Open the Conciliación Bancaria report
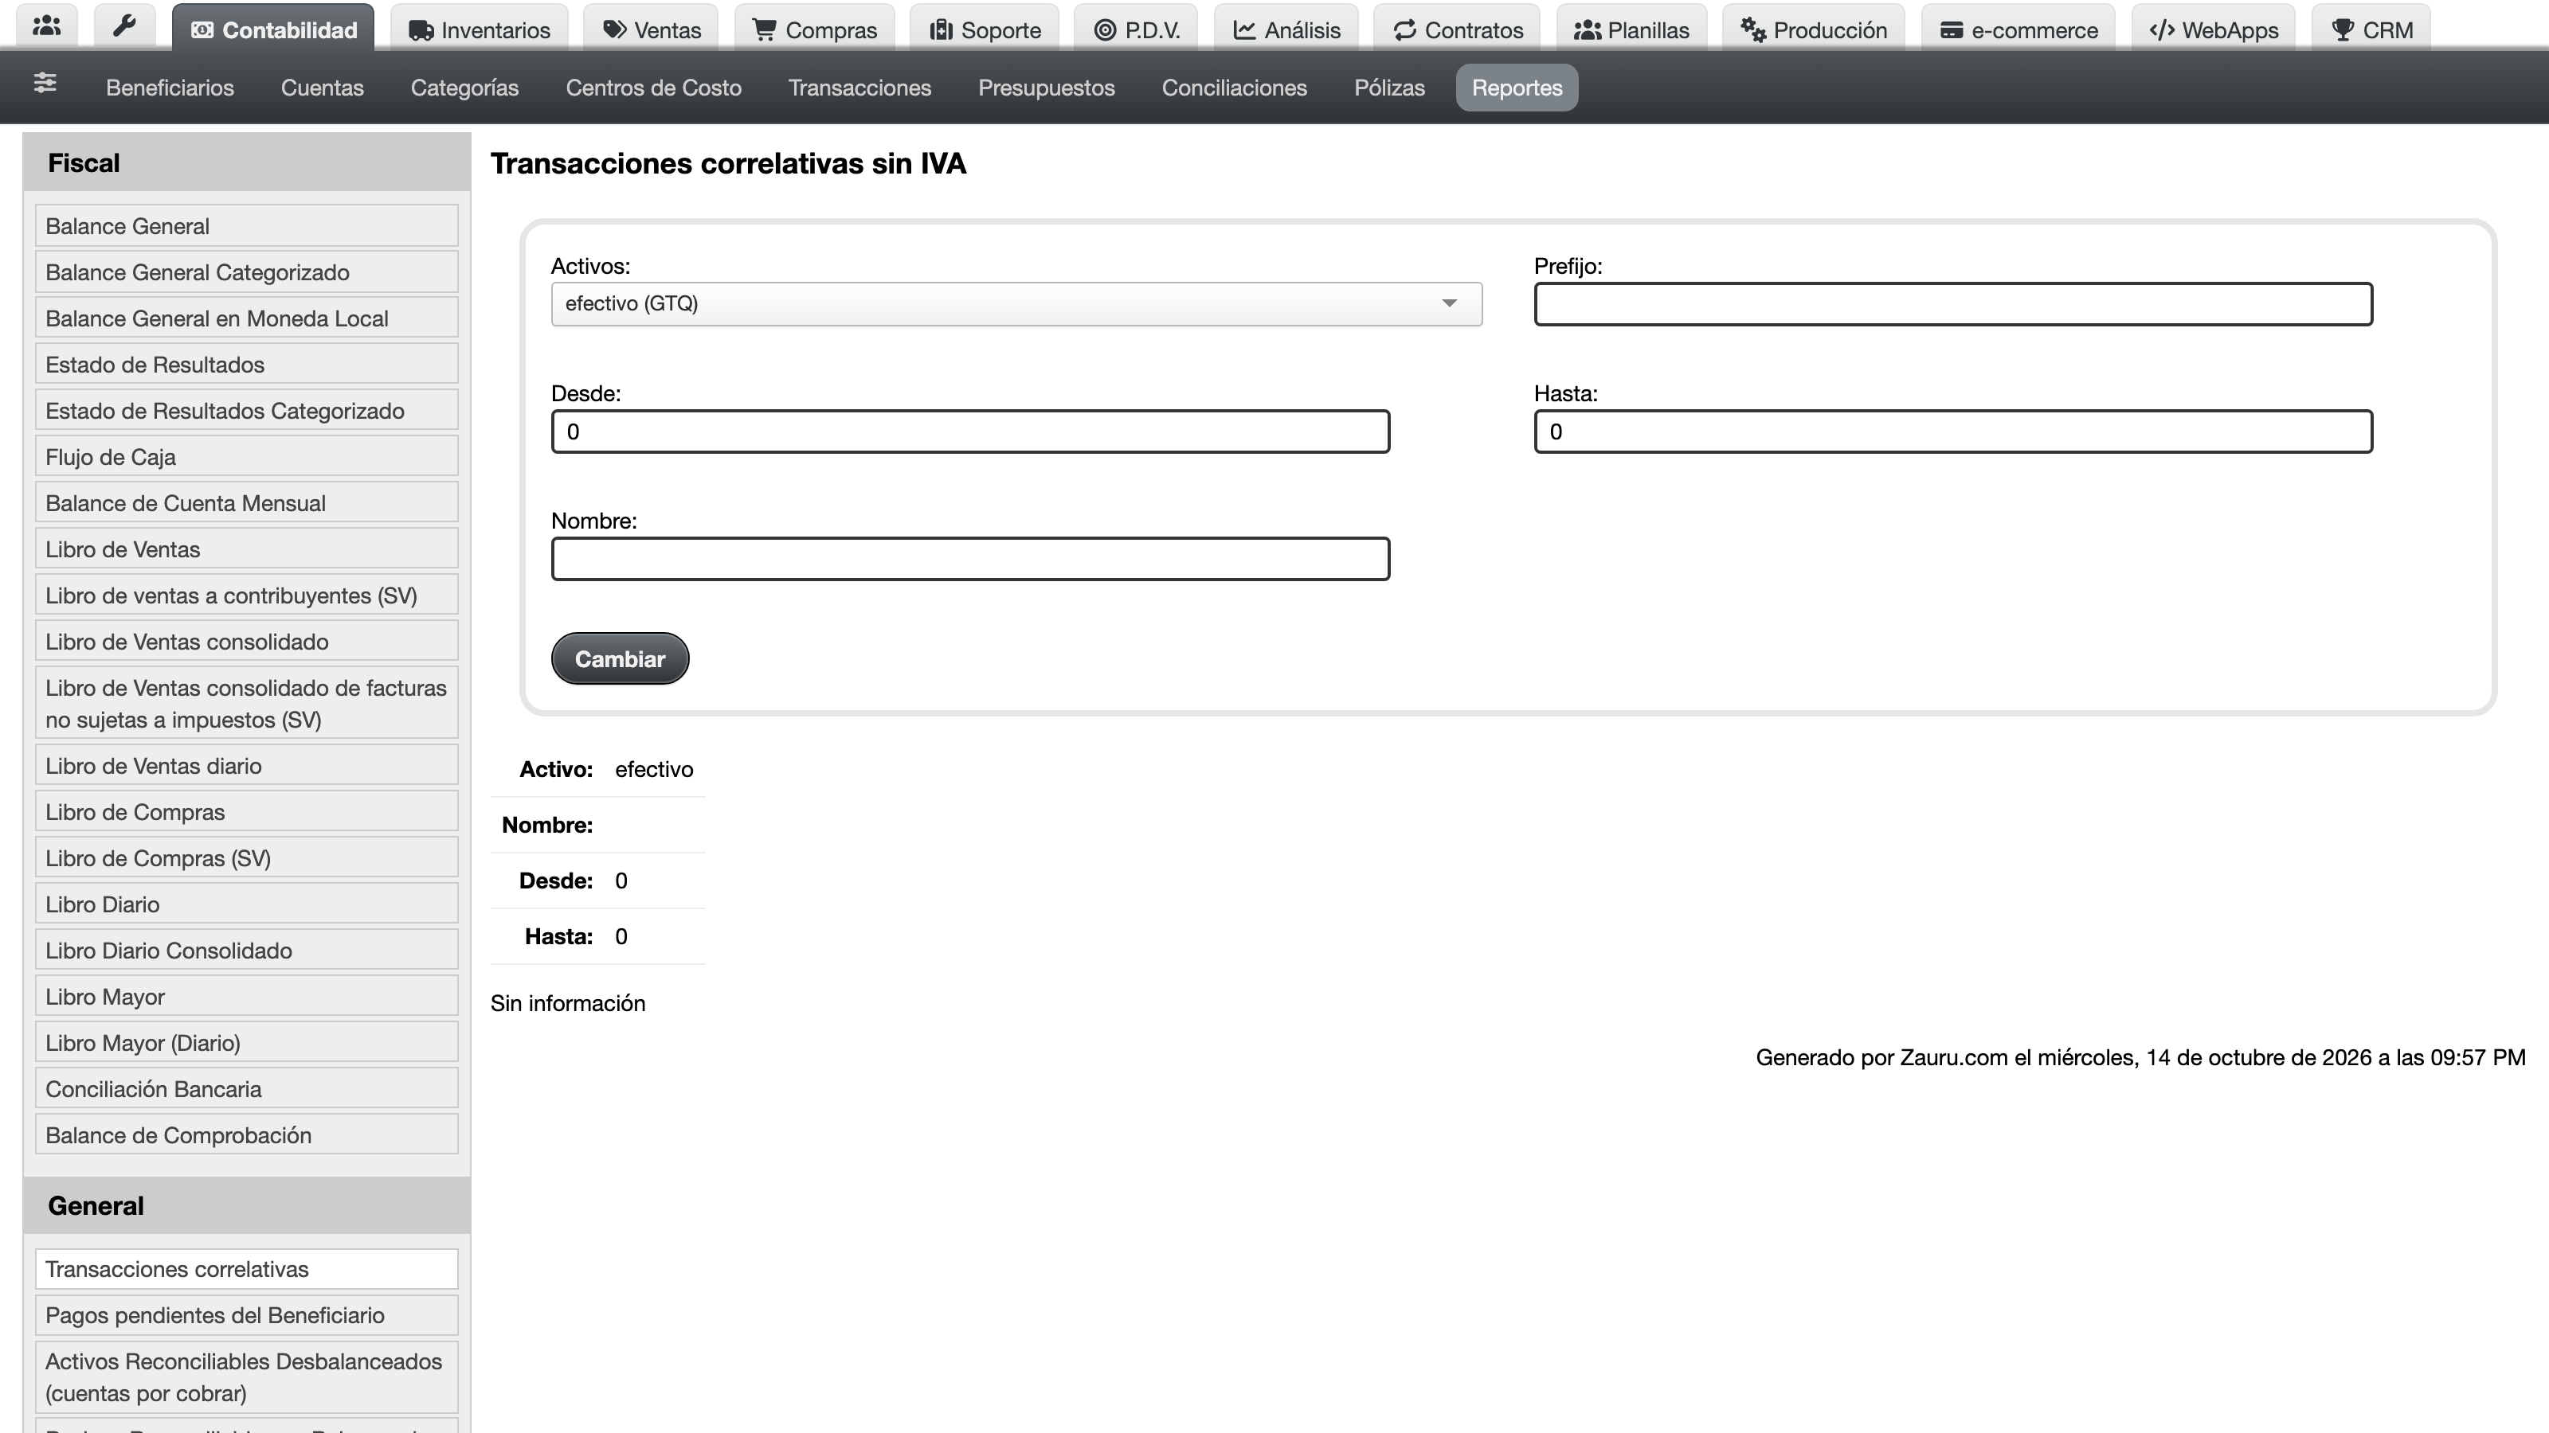Viewport: 2549px width, 1433px height. [246, 1089]
